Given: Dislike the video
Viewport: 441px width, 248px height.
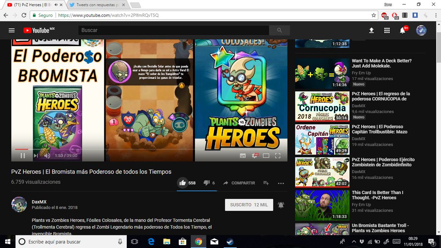Looking at the screenshot, I should tap(207, 183).
